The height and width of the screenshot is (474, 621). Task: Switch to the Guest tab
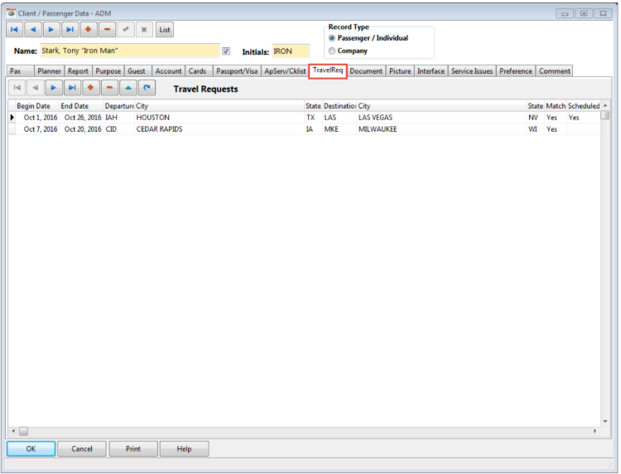[x=137, y=71]
